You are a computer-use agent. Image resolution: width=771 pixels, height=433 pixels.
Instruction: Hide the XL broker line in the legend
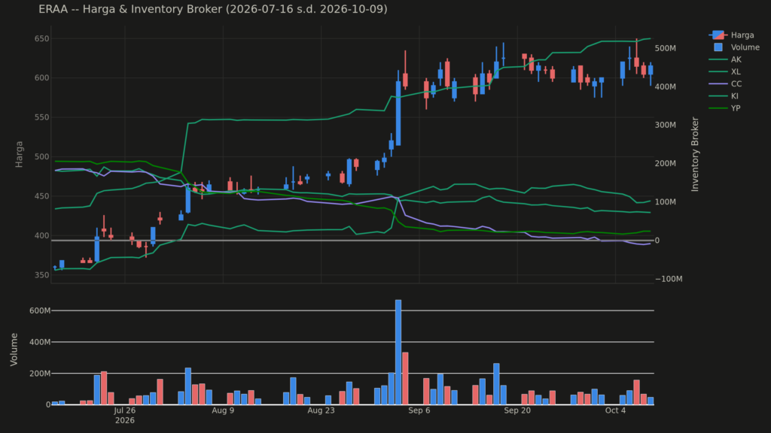725,71
